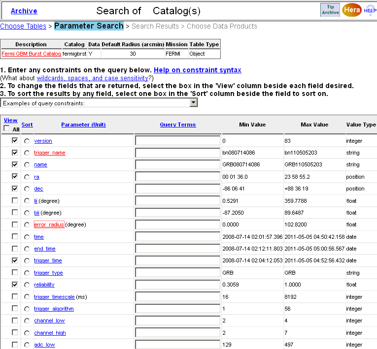Expand Examples of query constraints dropdown

coord(99,103)
